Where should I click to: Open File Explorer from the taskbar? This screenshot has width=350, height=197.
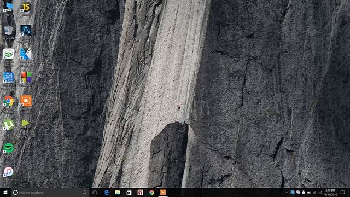pos(118,193)
